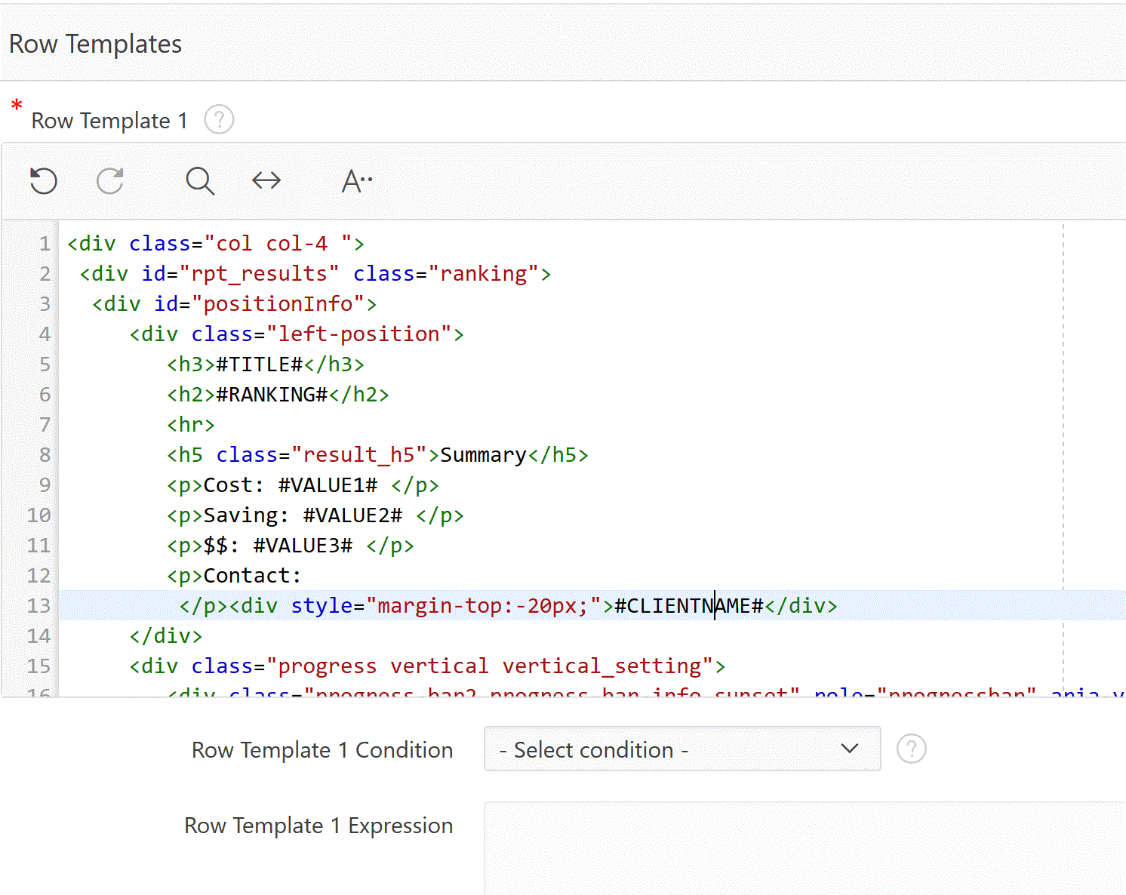Open the search magnifier in code editor
The width and height of the screenshot is (1126, 895).
point(200,181)
